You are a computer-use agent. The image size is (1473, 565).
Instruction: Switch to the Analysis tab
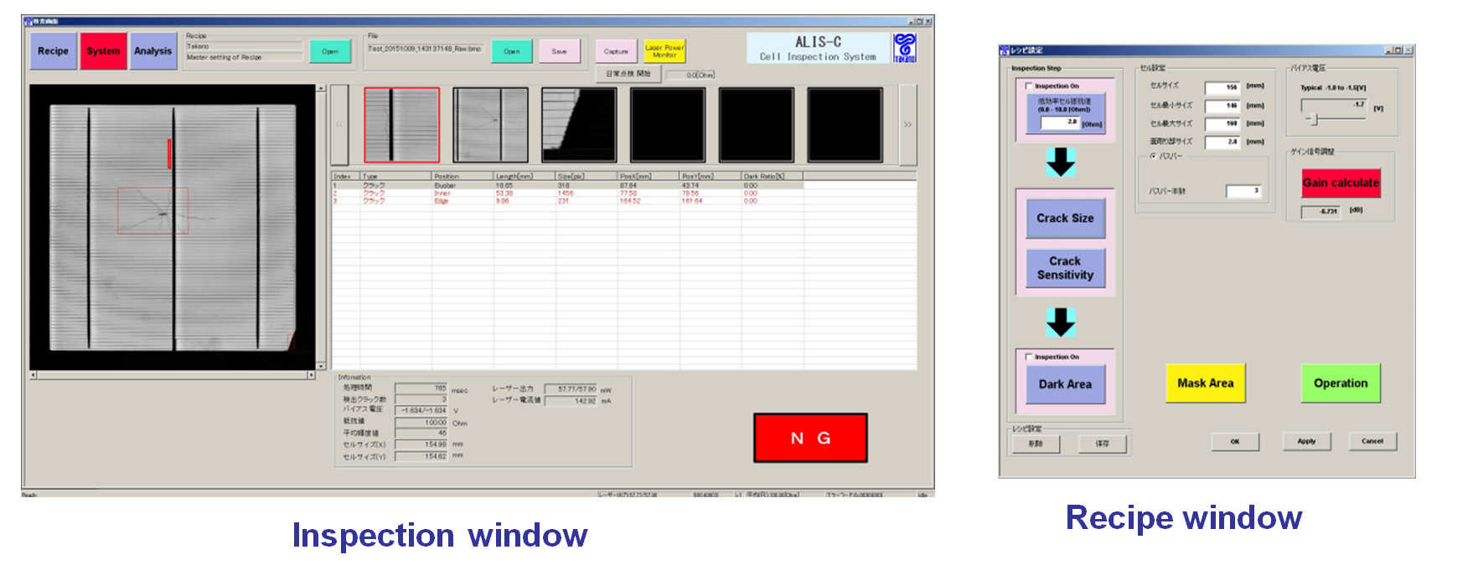click(x=152, y=51)
